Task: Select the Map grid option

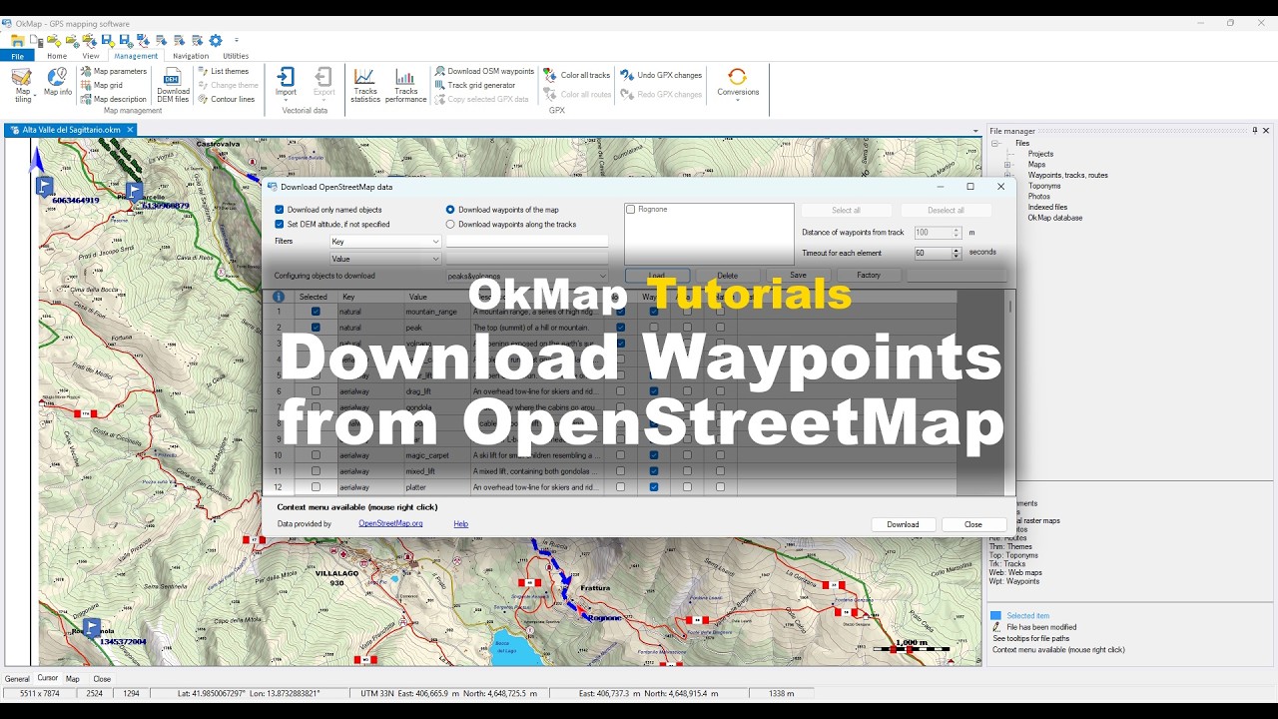Action: (x=102, y=85)
